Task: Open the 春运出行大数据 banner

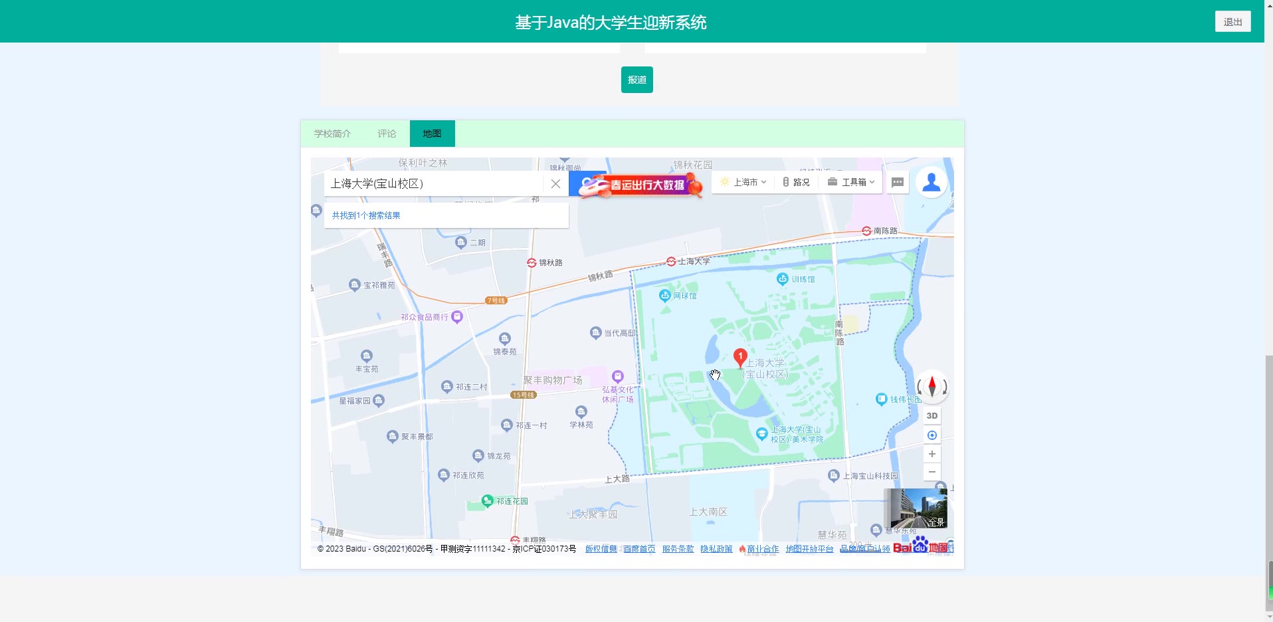Action: point(640,184)
